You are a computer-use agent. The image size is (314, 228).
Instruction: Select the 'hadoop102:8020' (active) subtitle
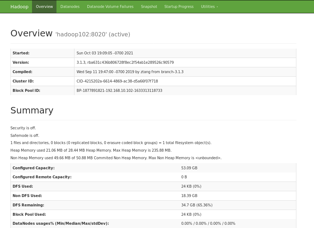tap(93, 34)
